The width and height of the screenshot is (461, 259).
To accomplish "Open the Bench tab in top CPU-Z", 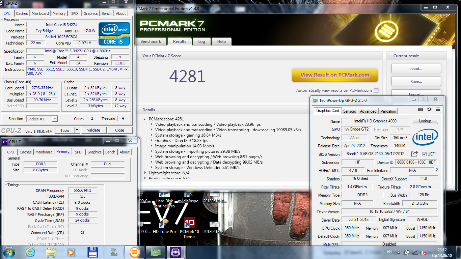I will [107, 13].
